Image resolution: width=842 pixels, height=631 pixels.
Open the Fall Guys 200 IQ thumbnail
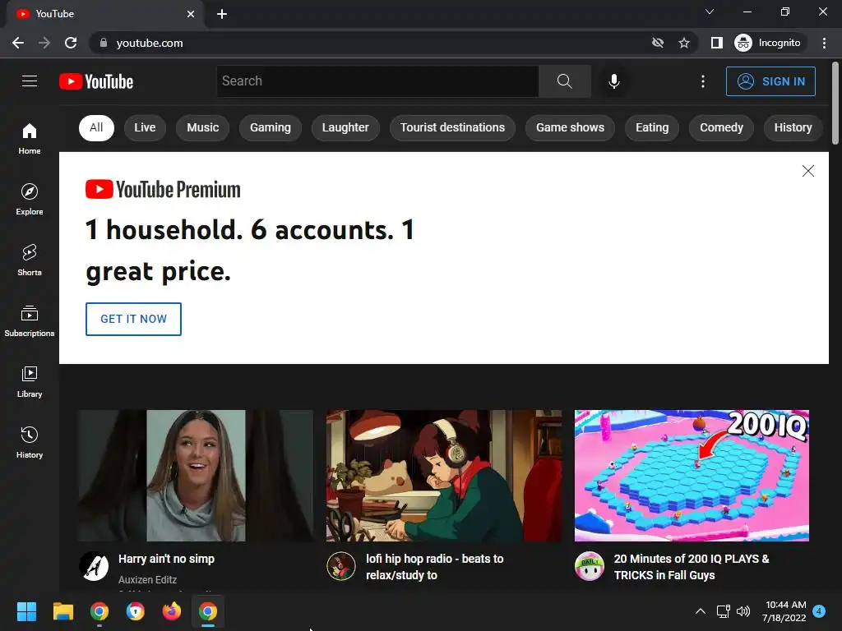pyautogui.click(x=692, y=476)
